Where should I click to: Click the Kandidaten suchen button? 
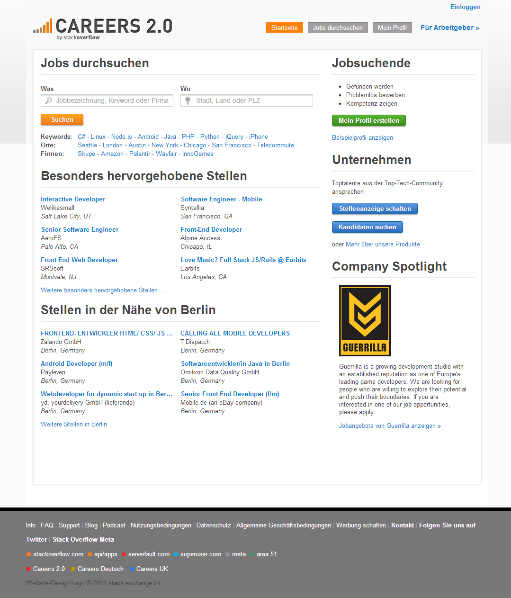[x=368, y=227]
